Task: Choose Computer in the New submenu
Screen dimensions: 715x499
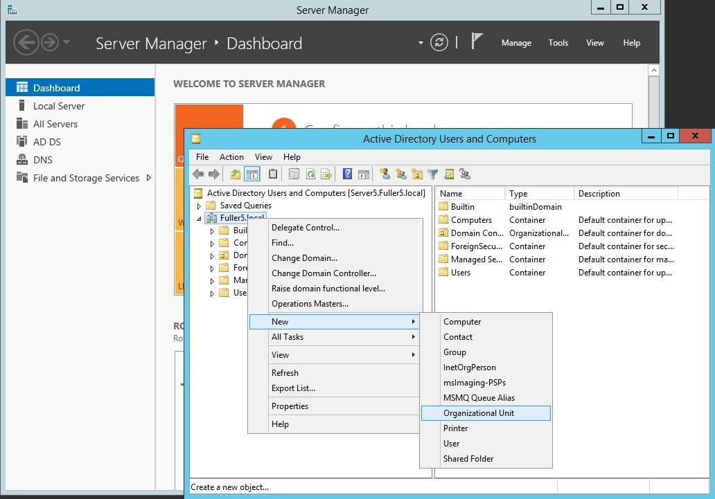Action: 486,322
